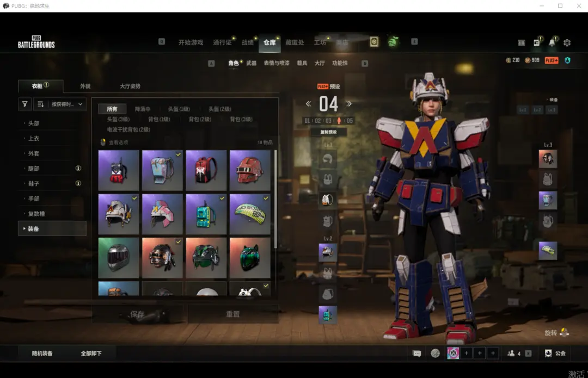Image resolution: width=588 pixels, height=378 pixels.
Task: Open the sort dropdown 按获得时
Action: coord(67,104)
